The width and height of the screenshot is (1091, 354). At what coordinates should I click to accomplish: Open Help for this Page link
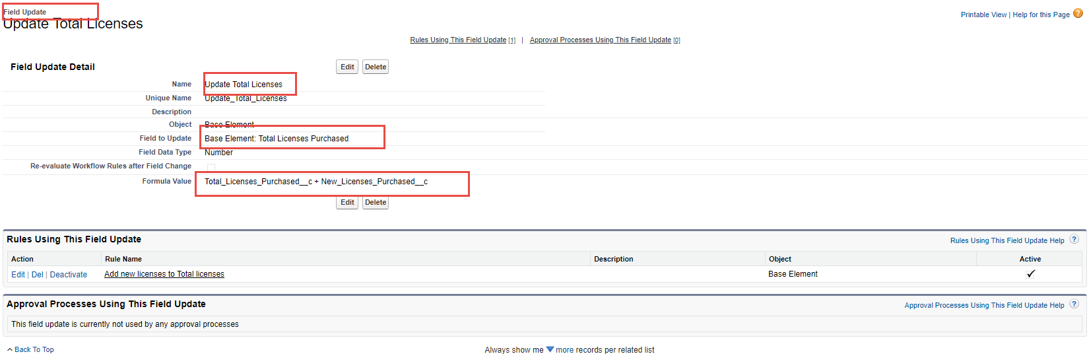pos(1041,15)
